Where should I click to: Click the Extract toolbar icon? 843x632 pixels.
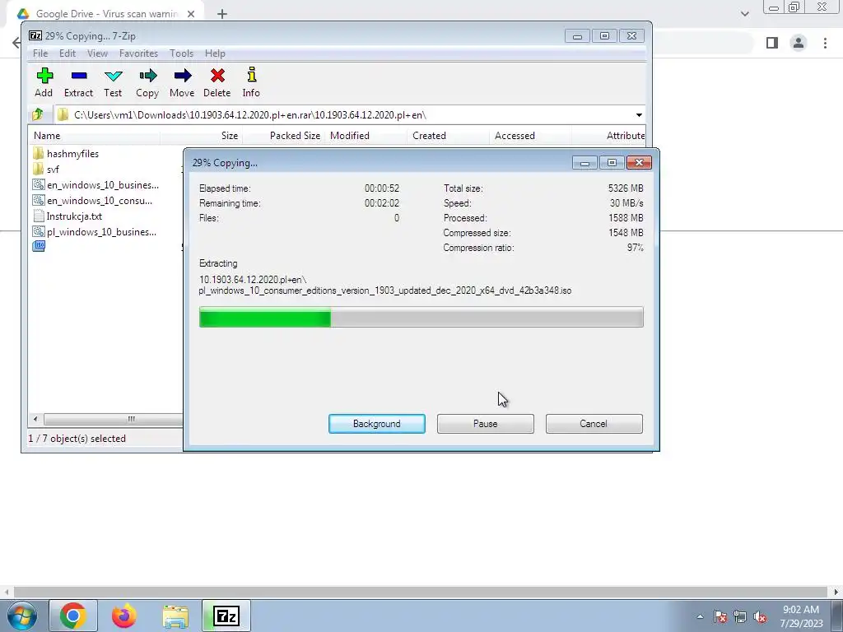coord(78,82)
